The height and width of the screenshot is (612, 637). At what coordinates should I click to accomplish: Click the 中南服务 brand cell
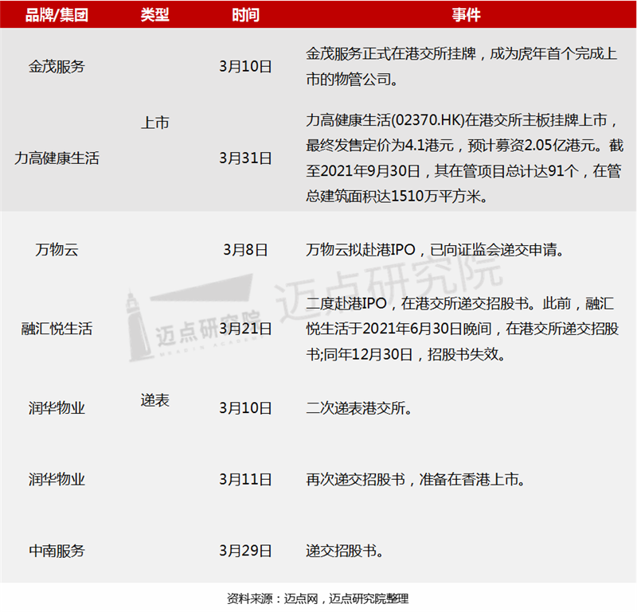(57, 550)
